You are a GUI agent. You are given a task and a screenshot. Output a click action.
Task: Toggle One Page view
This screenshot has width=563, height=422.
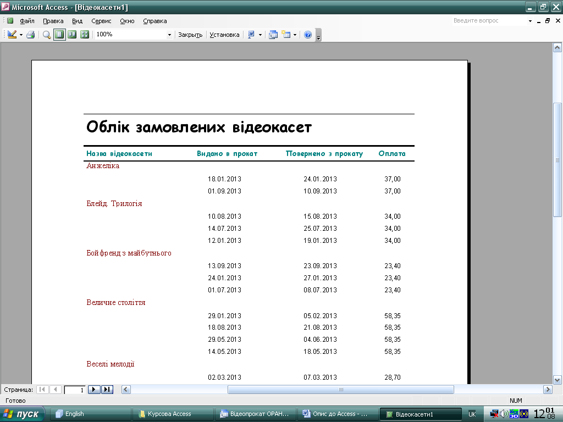tap(59, 35)
